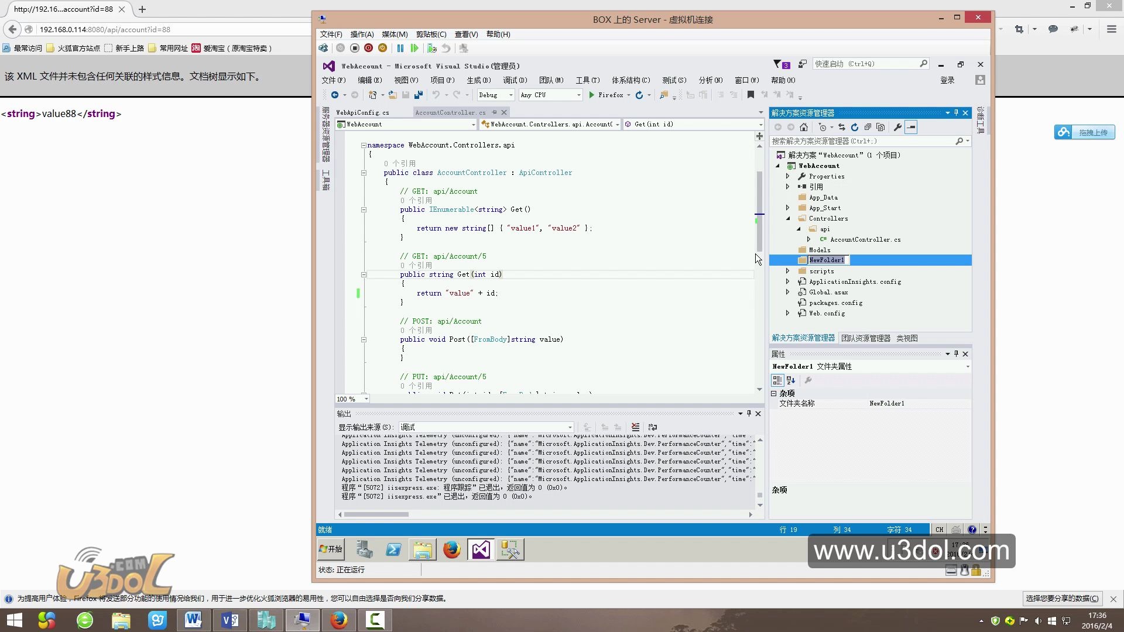This screenshot has height=632, width=1124.
Task: Click the notifications flag icon in title bar
Action: [781, 64]
